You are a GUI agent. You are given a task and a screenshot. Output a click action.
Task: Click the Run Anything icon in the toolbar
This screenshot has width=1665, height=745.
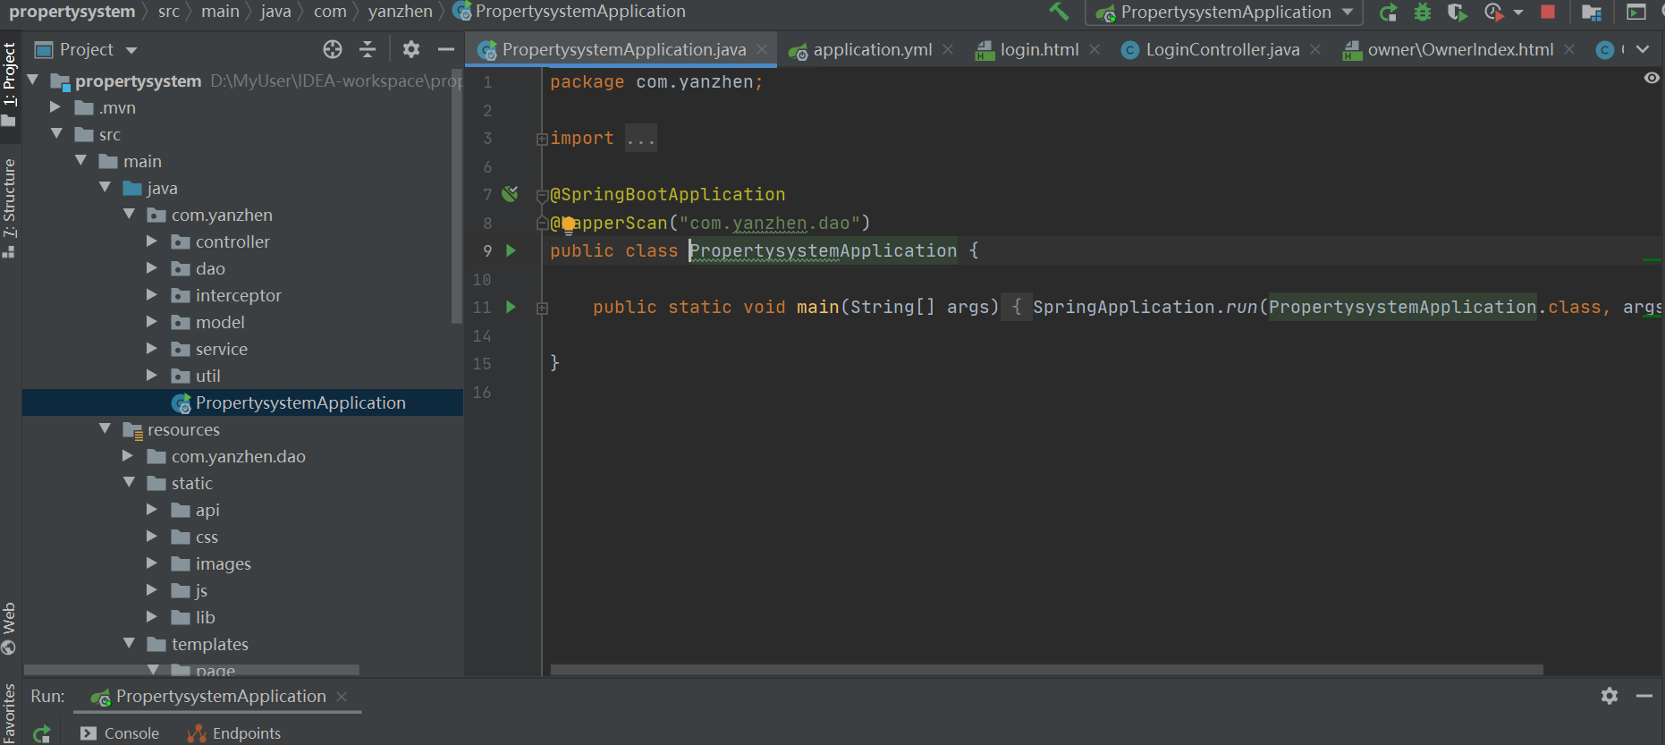click(1635, 13)
